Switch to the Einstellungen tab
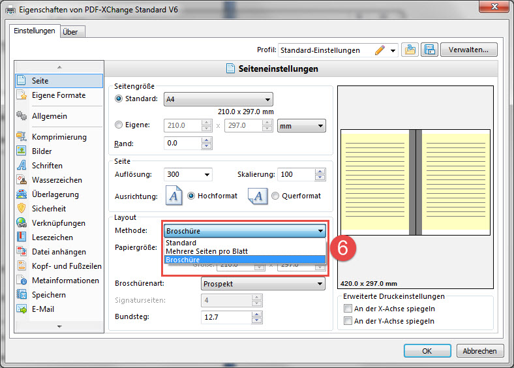This screenshot has width=514, height=368. 35,31
